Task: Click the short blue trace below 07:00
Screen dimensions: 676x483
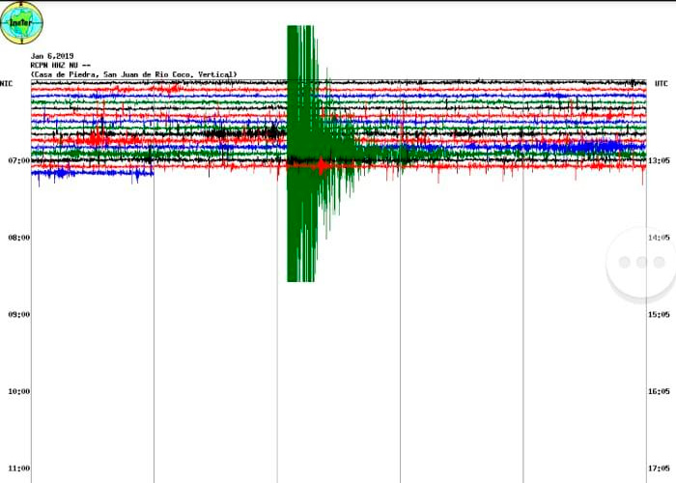Action: tap(92, 174)
